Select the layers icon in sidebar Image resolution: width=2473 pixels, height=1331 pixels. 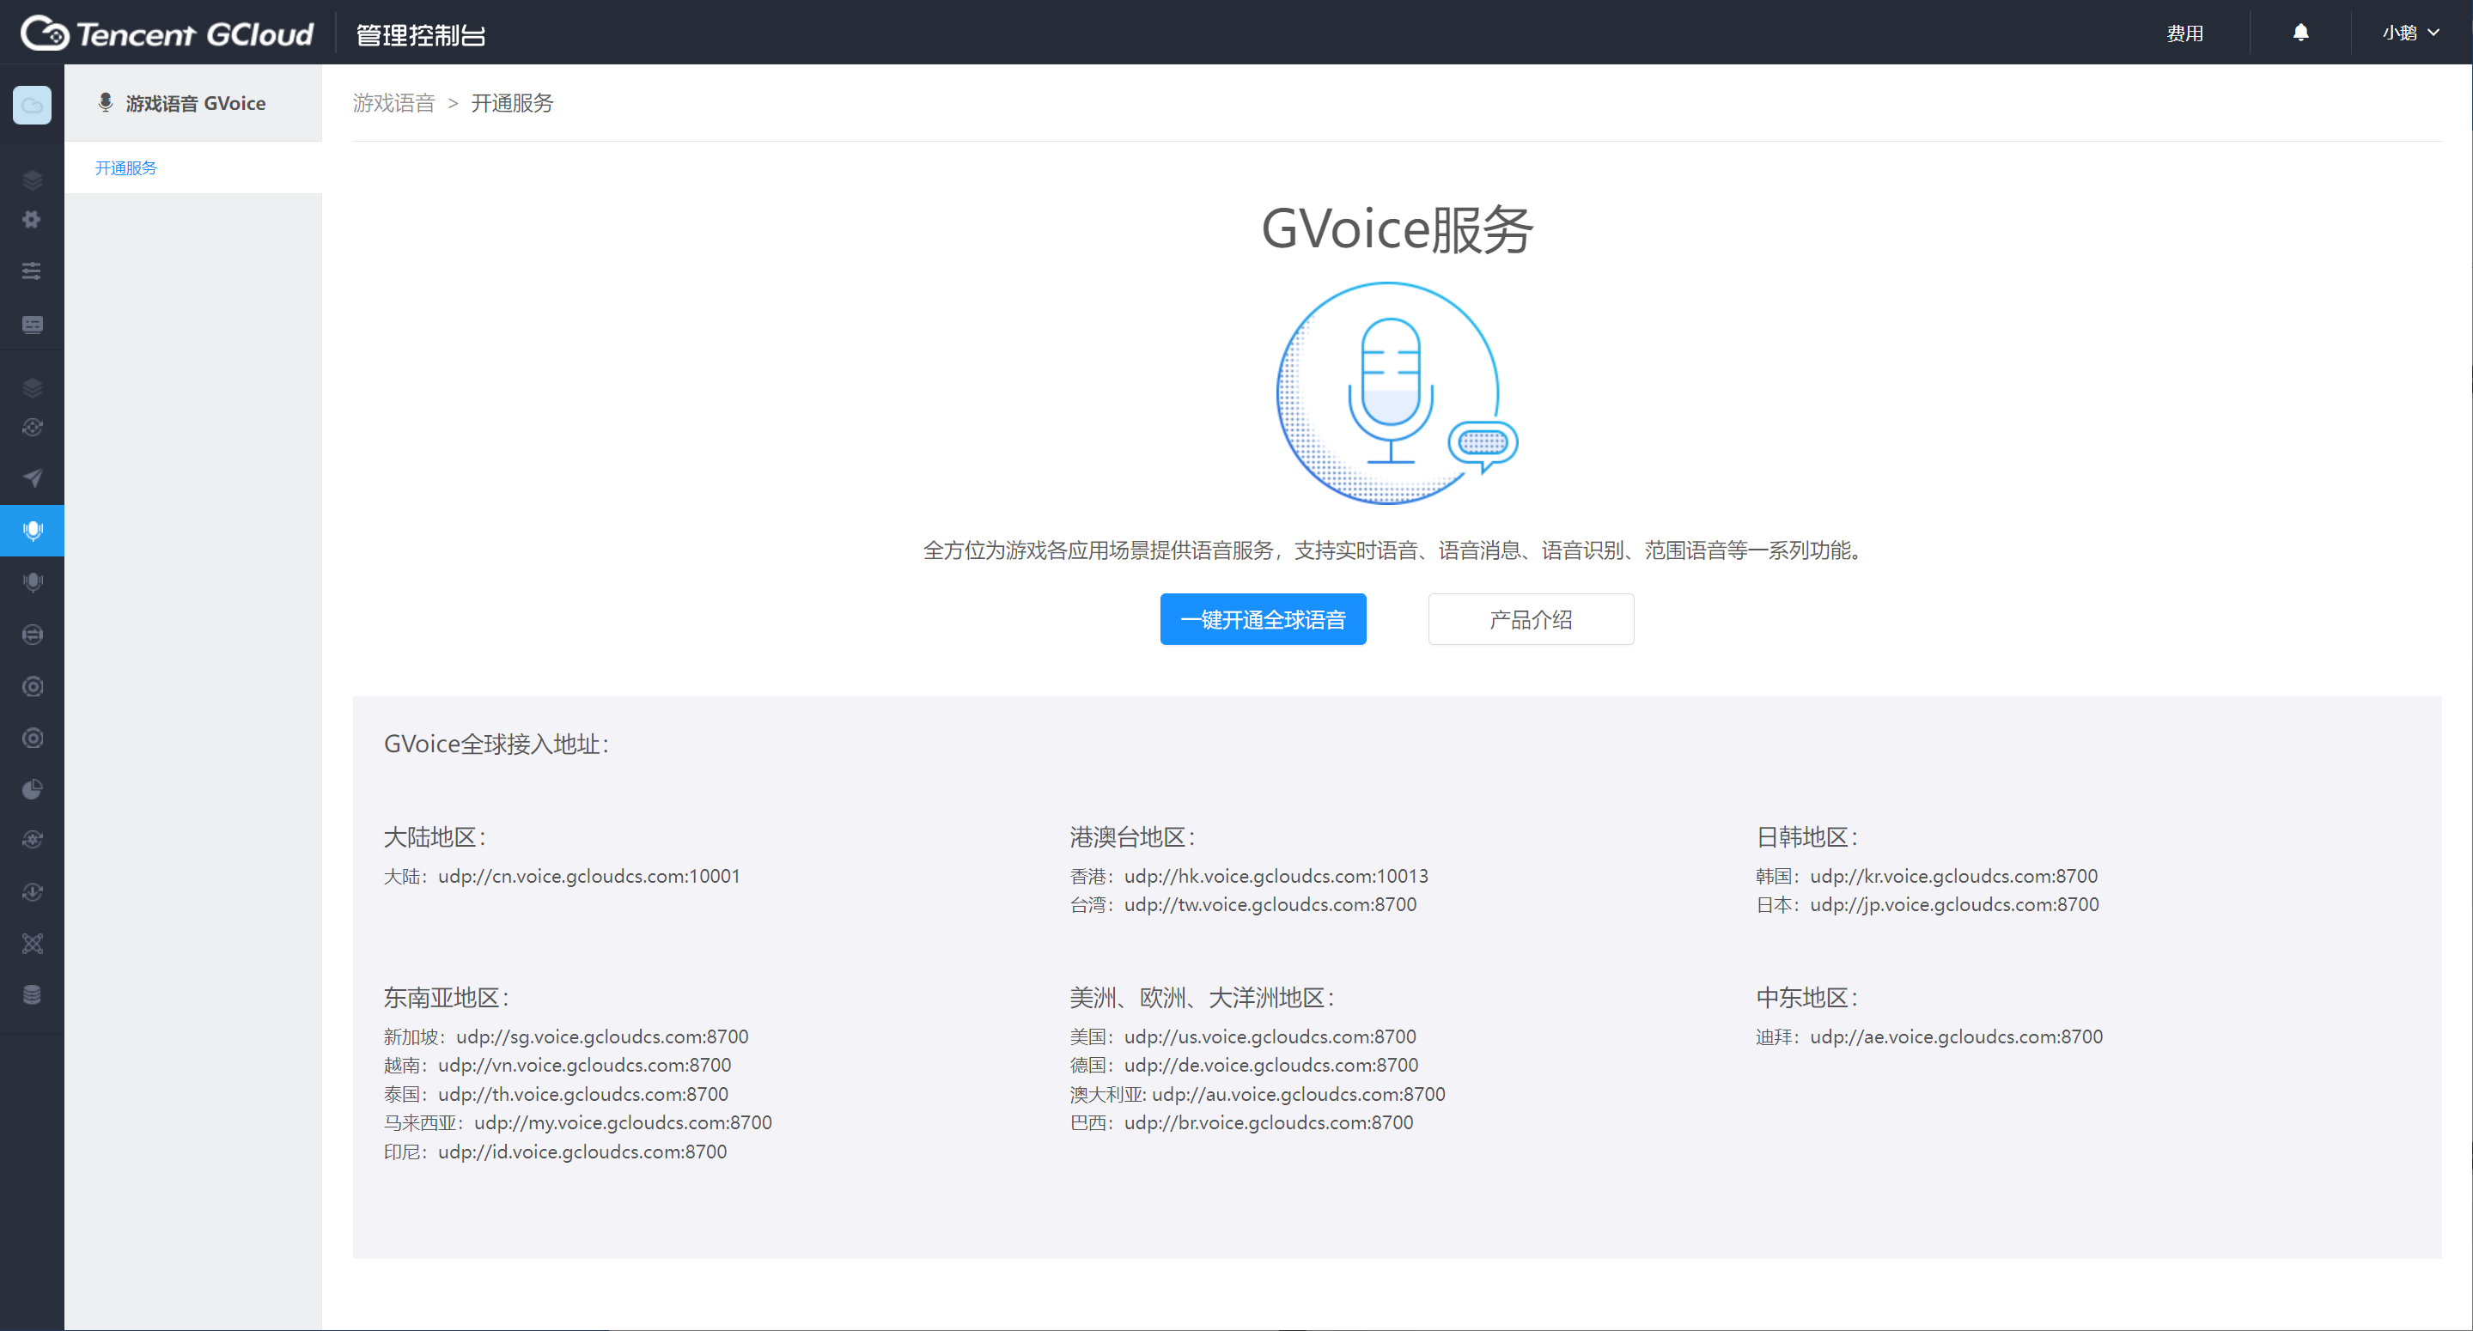(32, 179)
